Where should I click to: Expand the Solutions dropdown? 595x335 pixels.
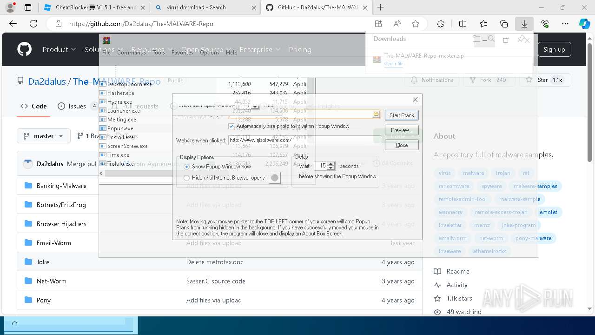click(104, 49)
